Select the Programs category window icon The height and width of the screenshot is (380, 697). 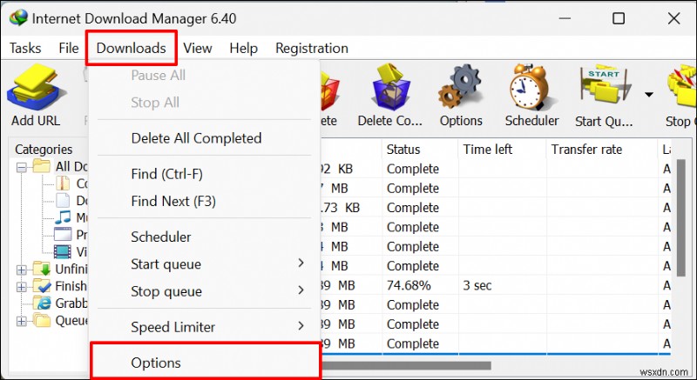63,234
